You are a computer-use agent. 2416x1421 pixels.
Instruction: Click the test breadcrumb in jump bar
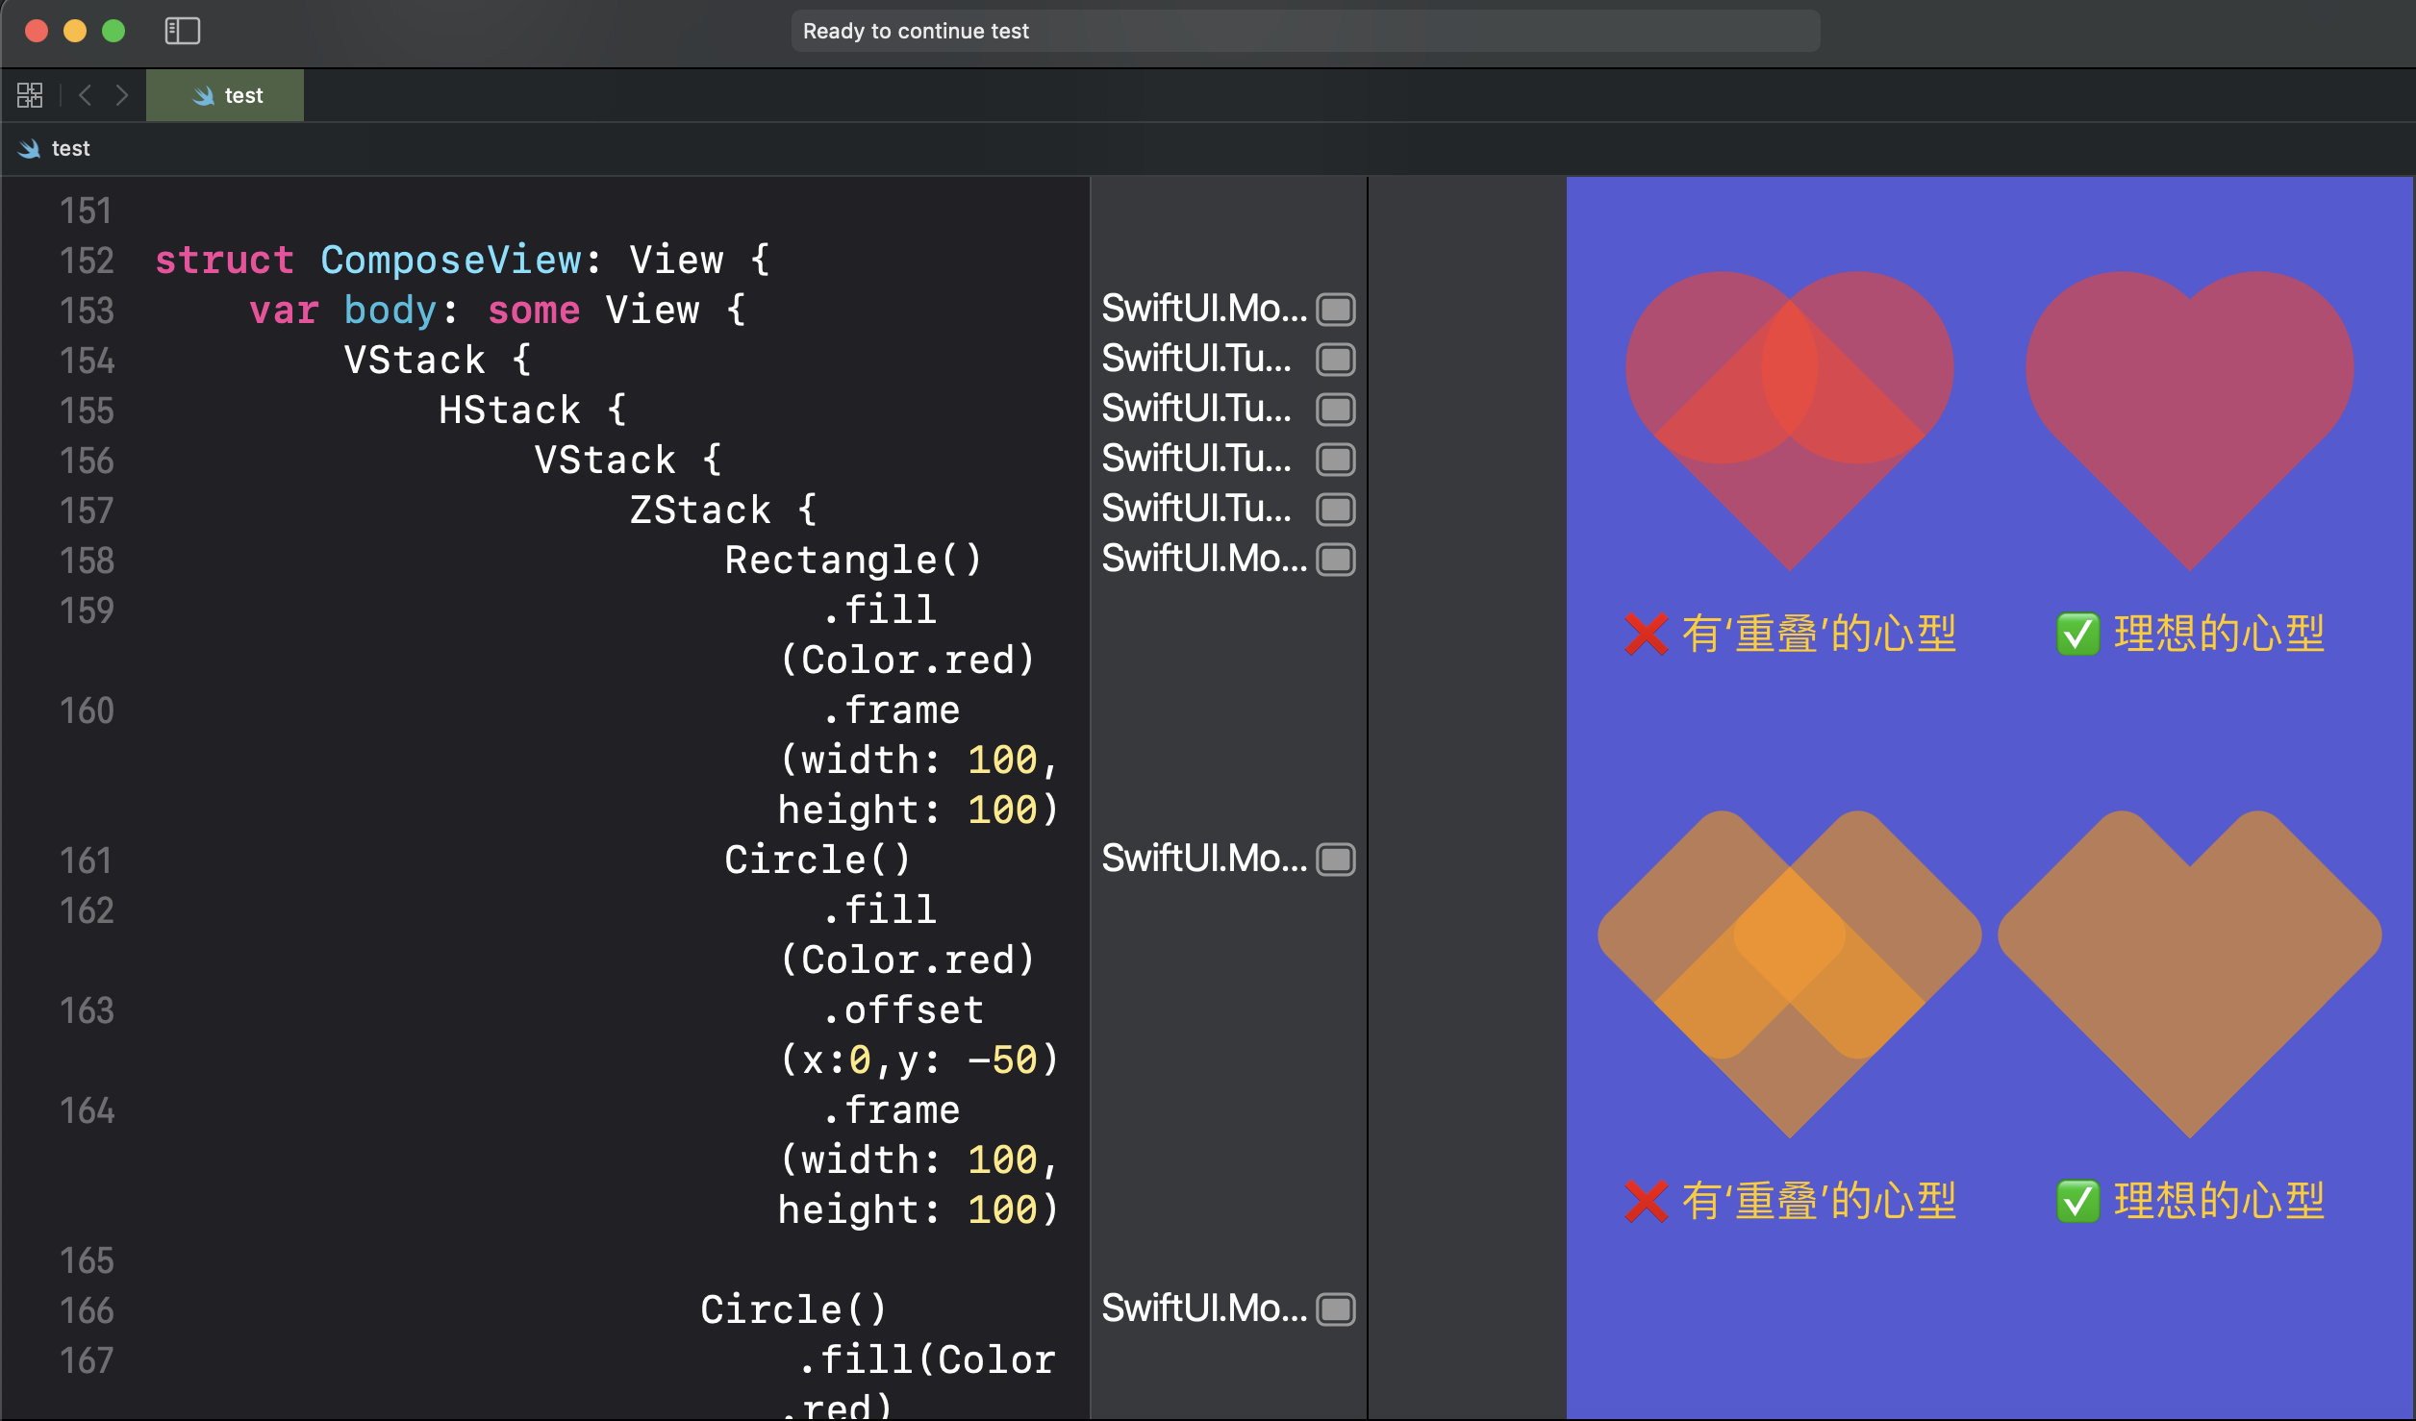(x=70, y=148)
